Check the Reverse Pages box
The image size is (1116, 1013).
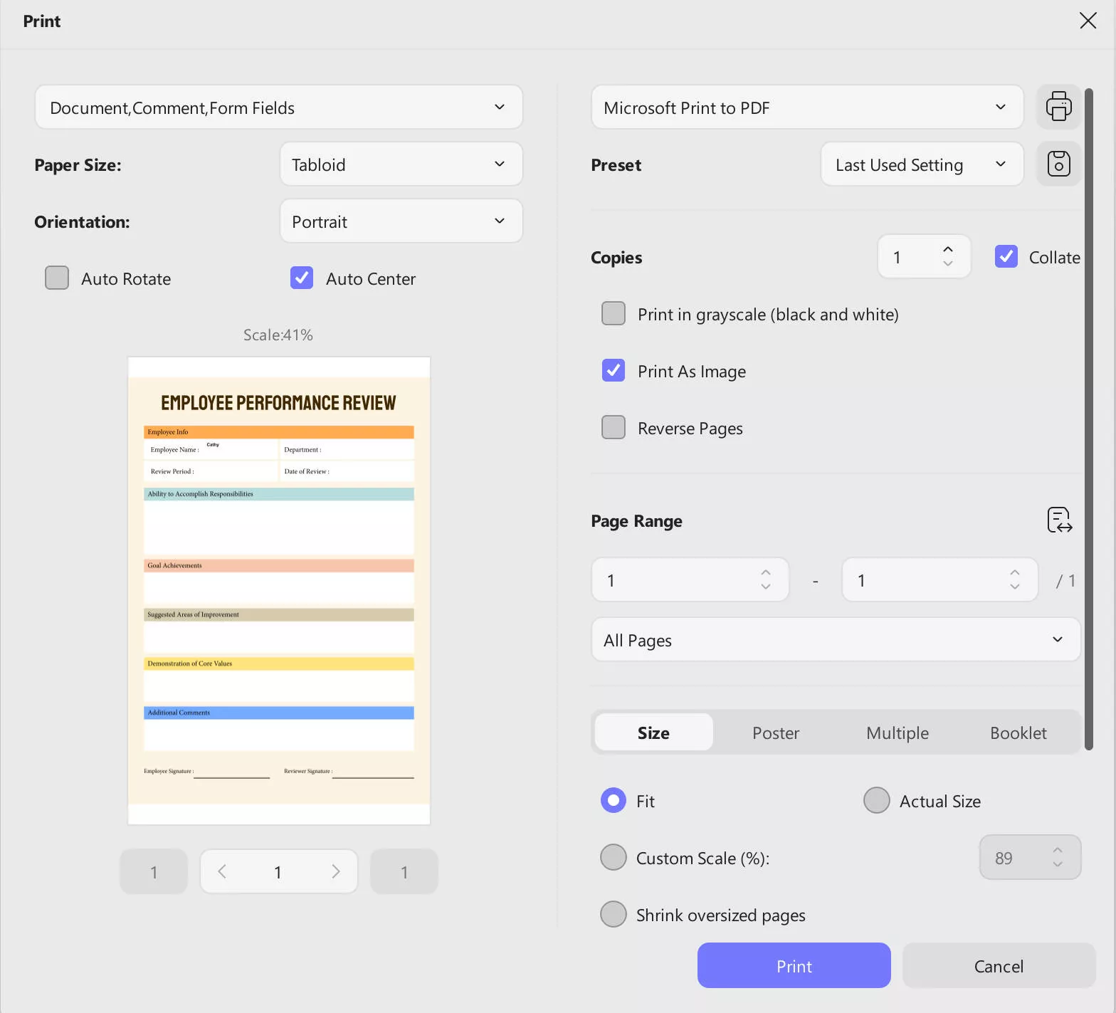point(614,427)
